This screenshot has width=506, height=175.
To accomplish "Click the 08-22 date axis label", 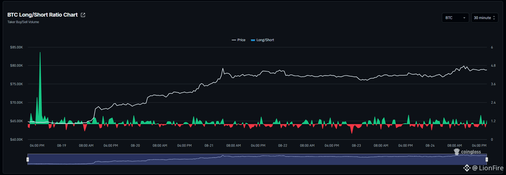I will (283, 146).
